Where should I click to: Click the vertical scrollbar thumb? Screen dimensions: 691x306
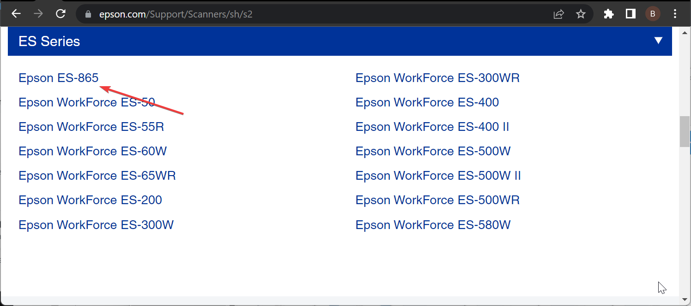[x=685, y=132]
